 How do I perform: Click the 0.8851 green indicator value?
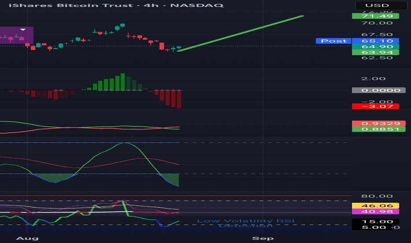378,129
